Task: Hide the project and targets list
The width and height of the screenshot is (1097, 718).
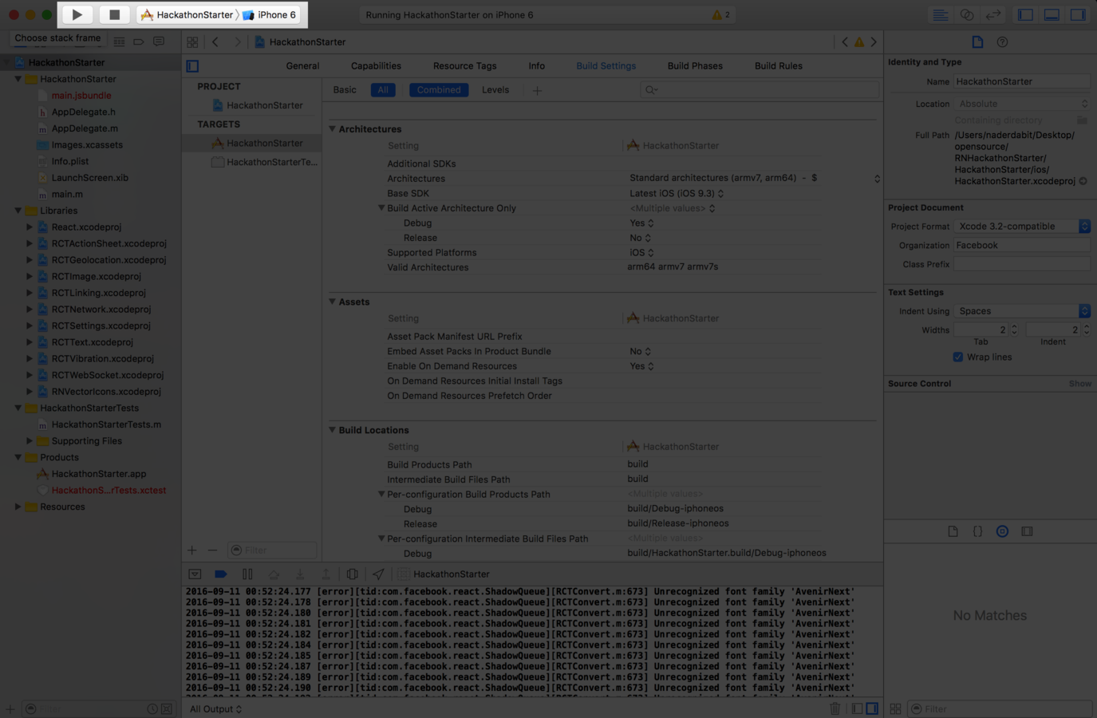Action: tap(192, 66)
